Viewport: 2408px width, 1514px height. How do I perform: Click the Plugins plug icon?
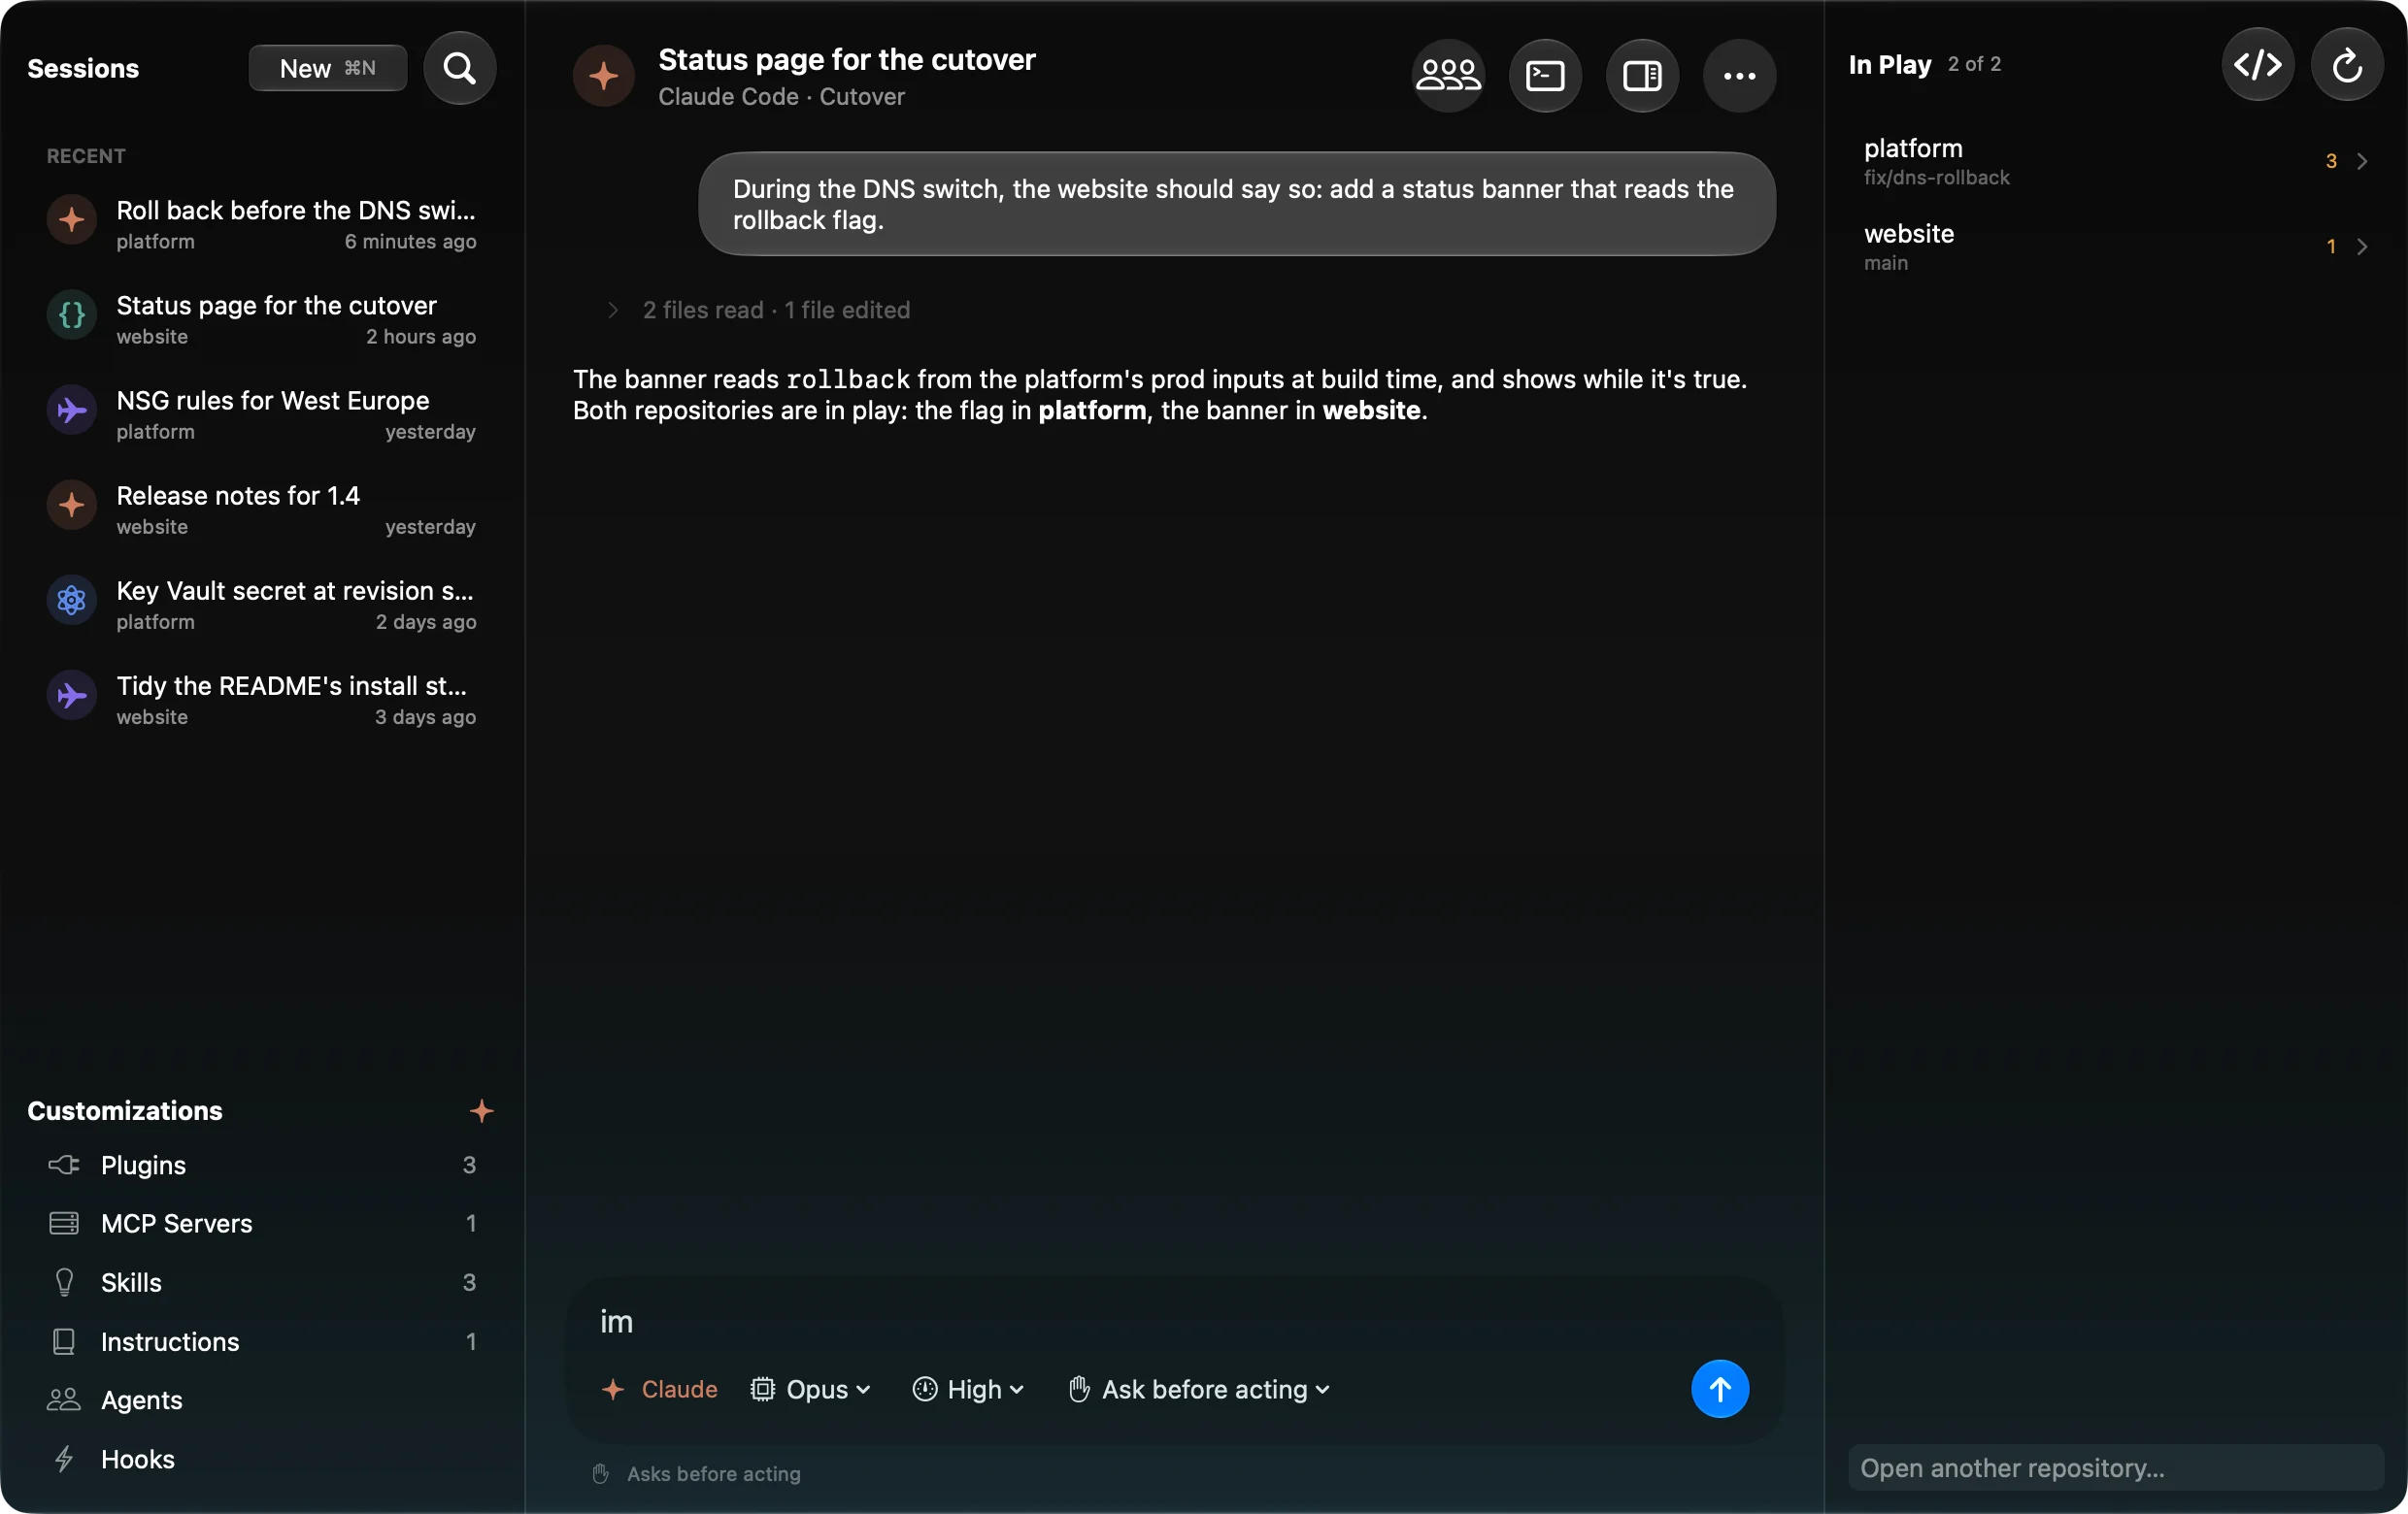click(x=64, y=1165)
